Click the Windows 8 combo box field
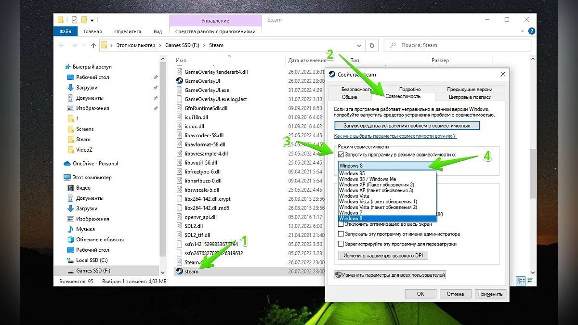578x325 pixels. [x=383, y=166]
